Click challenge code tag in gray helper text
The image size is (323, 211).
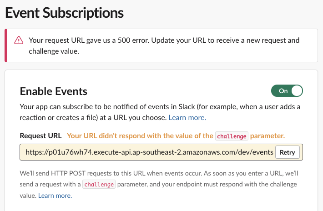(x=99, y=185)
